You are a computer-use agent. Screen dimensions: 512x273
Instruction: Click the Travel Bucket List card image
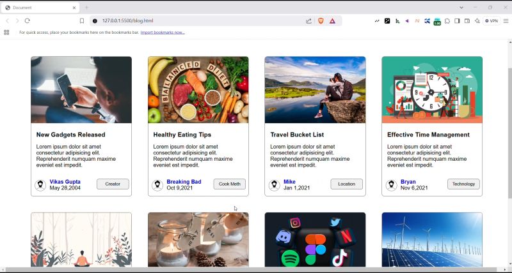tap(315, 90)
